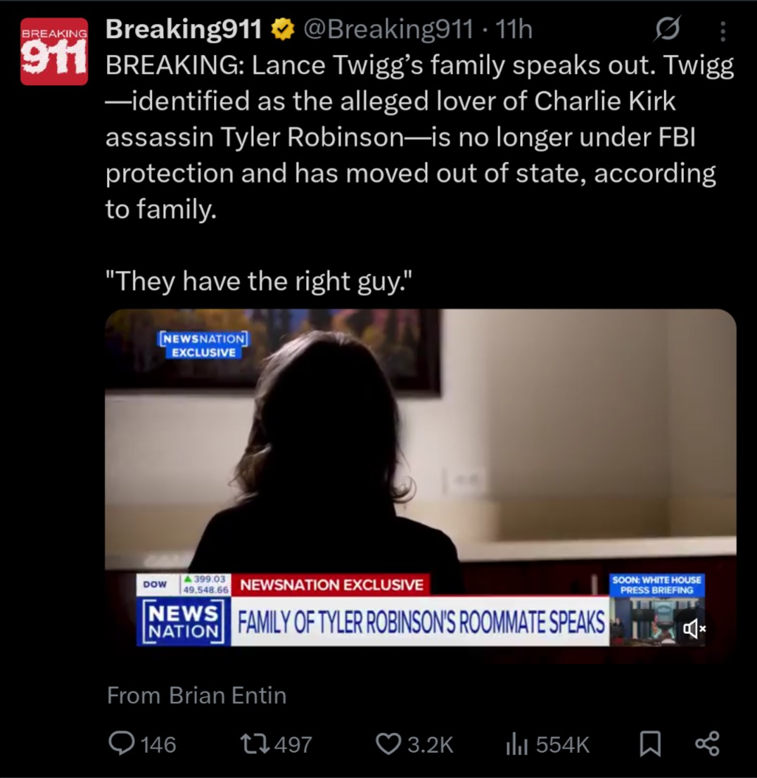Open the 11h timestamp permalink
The width and height of the screenshot is (757, 778).
[x=514, y=30]
